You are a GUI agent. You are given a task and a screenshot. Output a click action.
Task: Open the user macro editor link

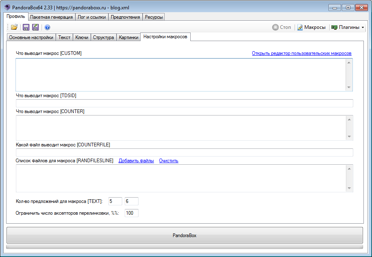coord(302,53)
